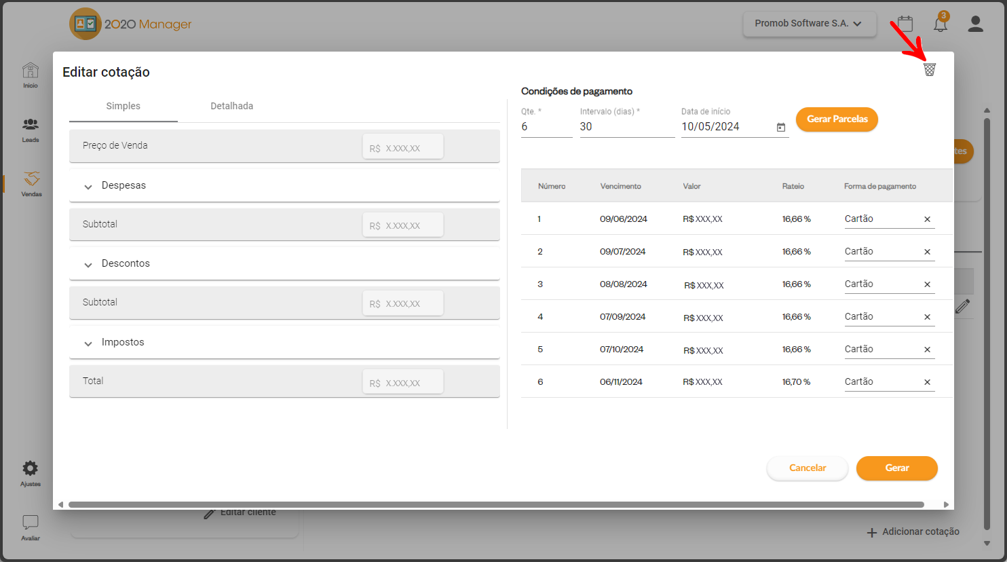Screen dimensions: 1007x562
Task: Open Promob Software S.A. company dropdown
Action: pos(810,24)
